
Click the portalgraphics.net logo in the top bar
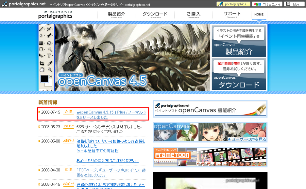point(24,4)
